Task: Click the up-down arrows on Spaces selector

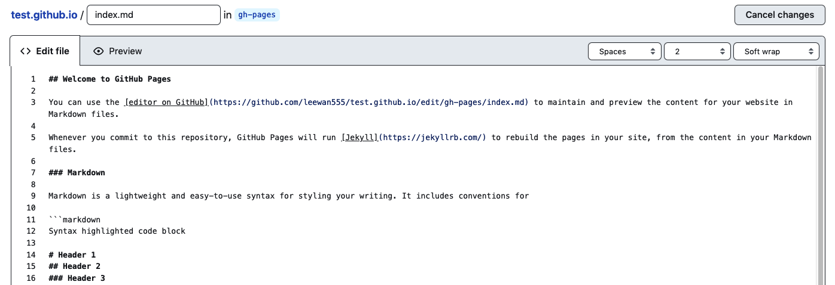Action: pyautogui.click(x=653, y=52)
